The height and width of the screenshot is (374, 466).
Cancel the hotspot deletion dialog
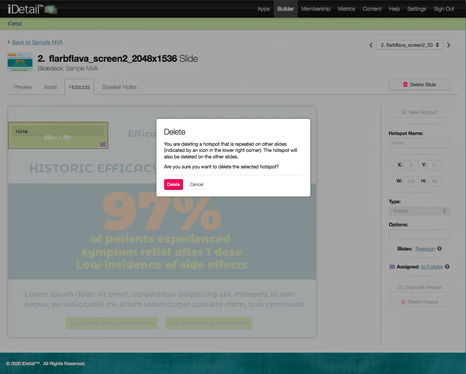[196, 185]
